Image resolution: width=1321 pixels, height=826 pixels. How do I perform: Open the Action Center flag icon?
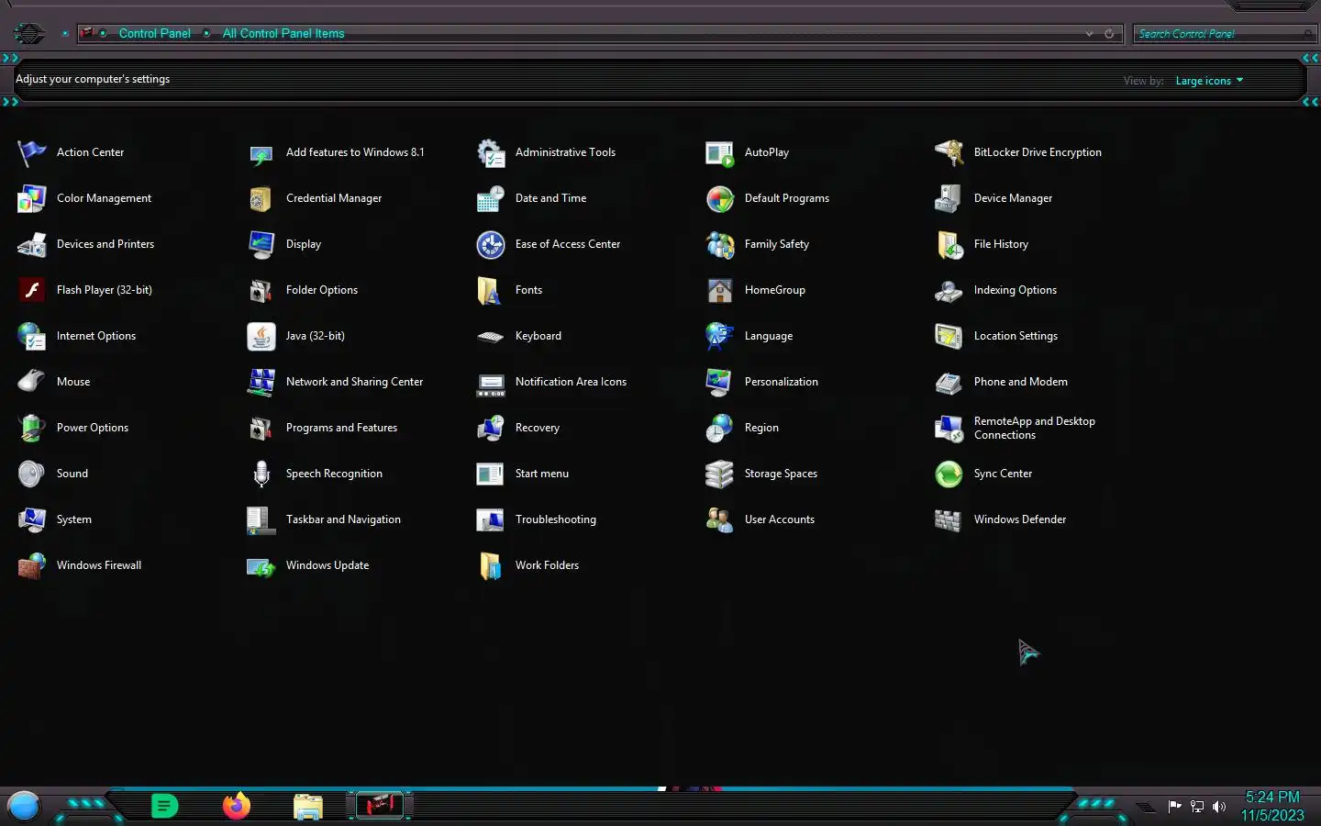point(32,152)
